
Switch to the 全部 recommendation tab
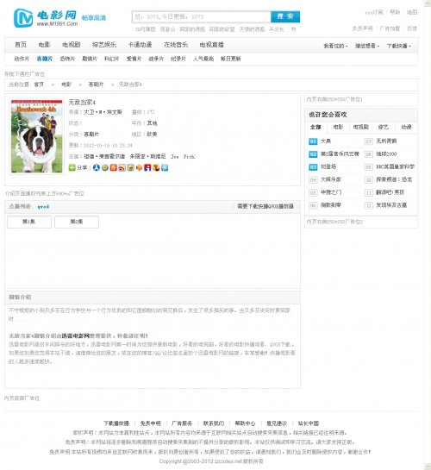coord(315,127)
